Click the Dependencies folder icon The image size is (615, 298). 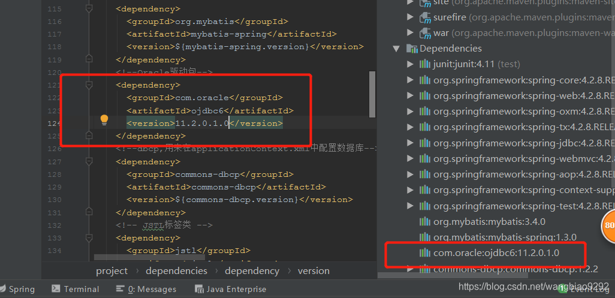[412, 49]
